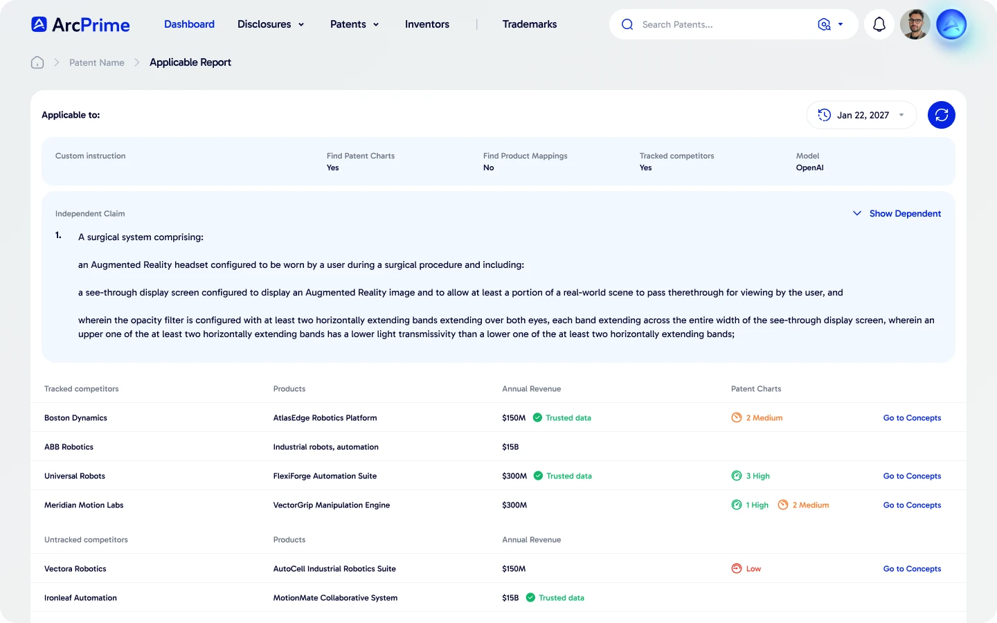This screenshot has height=623, width=997.
Task: Click Untracked competitors section header
Action: pos(86,539)
